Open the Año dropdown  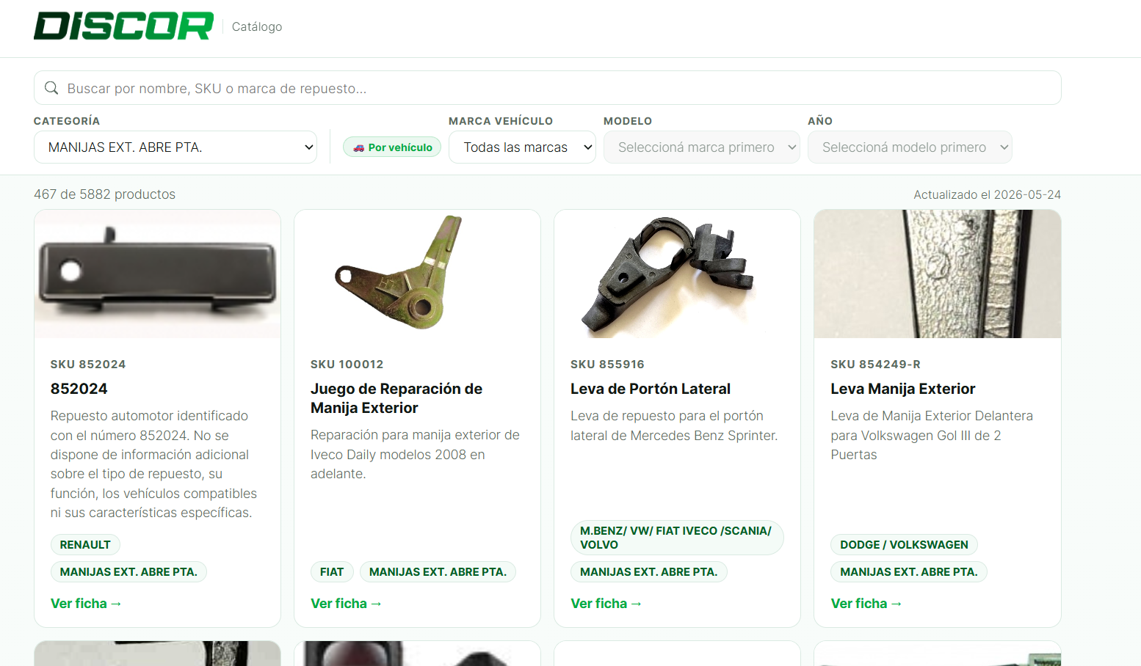click(910, 147)
